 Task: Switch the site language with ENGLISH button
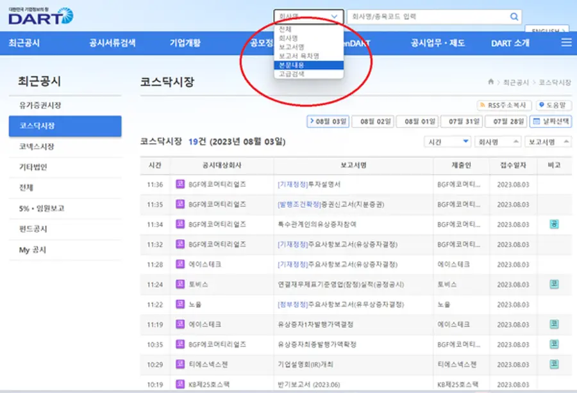(x=546, y=29)
